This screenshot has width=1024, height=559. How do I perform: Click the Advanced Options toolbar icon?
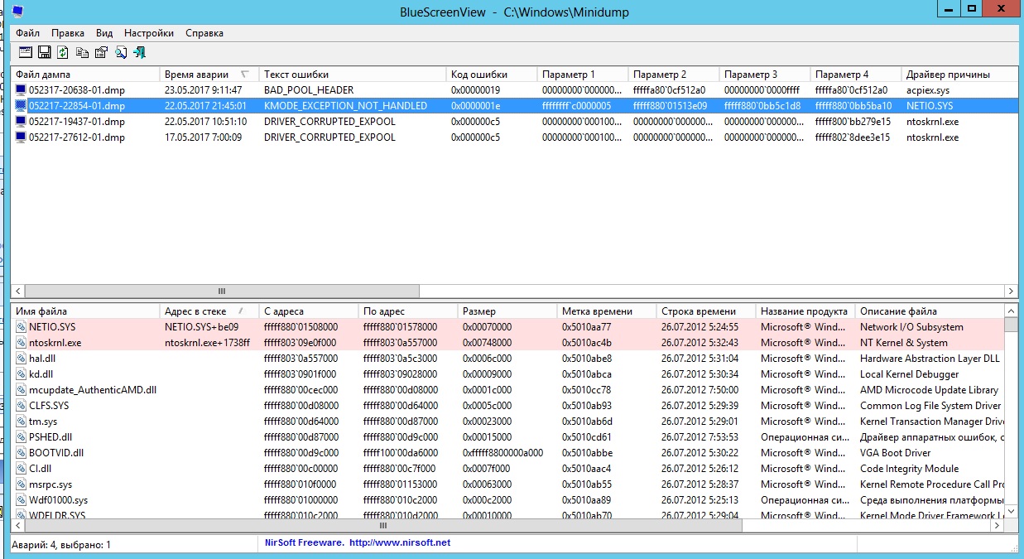25,53
